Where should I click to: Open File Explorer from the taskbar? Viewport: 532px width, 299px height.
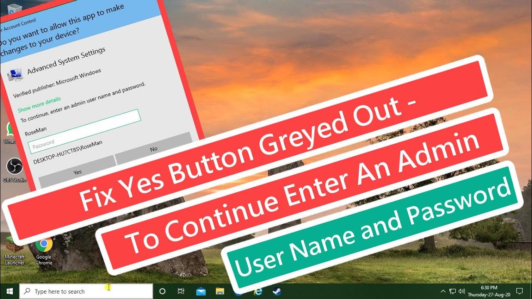[x=220, y=291]
